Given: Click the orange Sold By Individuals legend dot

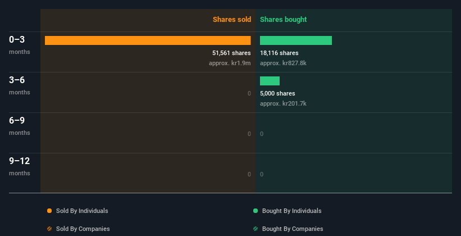Looking at the screenshot, I should coord(49,211).
